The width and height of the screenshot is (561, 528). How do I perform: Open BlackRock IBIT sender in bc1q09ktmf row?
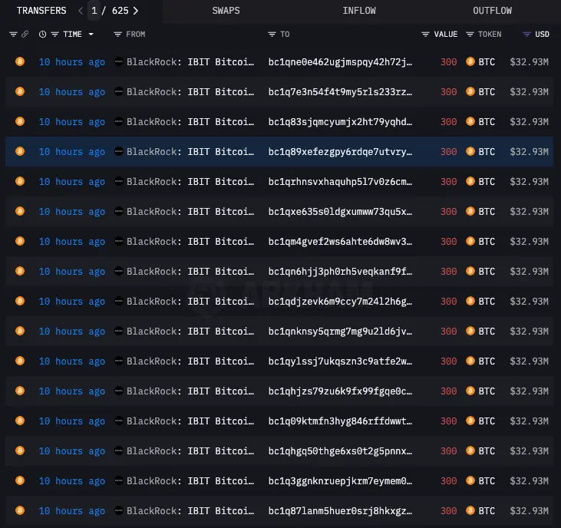[190, 421]
